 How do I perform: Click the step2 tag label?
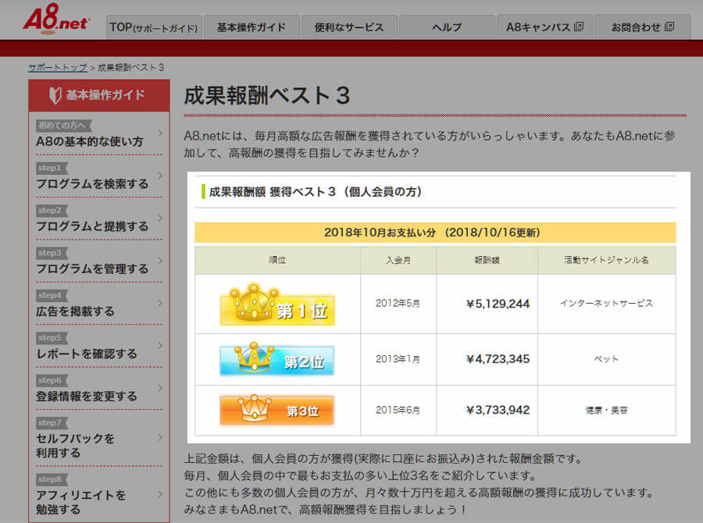click(x=52, y=211)
